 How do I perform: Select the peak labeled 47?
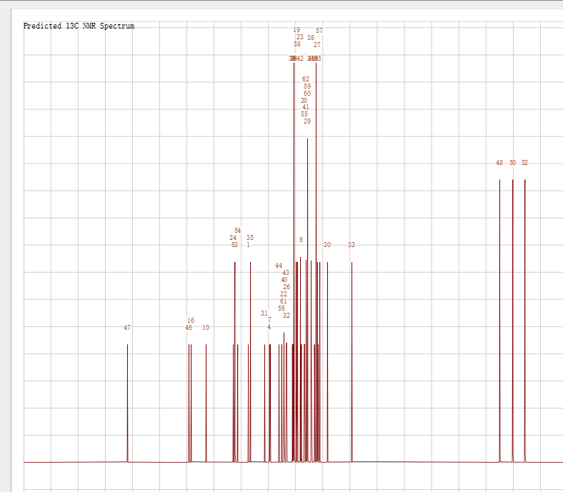point(127,328)
